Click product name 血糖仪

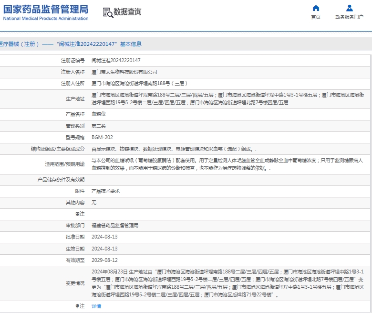(x=99, y=114)
